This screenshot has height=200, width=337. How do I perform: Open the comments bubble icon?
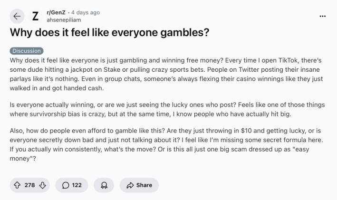66,185
